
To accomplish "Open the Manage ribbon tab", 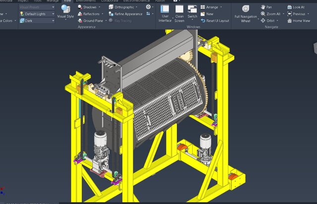I will 53,1.
